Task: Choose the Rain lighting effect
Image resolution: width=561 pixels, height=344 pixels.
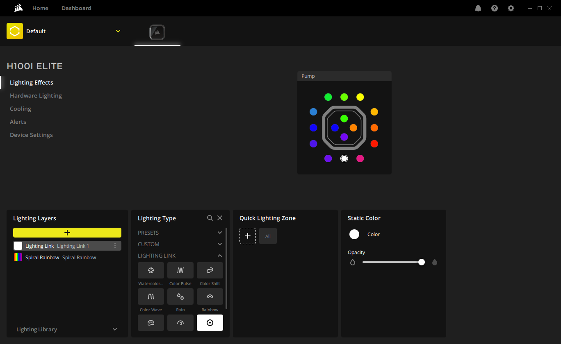Action: click(180, 296)
